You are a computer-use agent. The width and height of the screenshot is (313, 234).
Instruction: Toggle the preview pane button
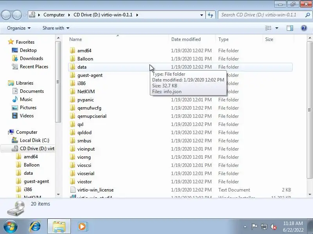click(290, 28)
